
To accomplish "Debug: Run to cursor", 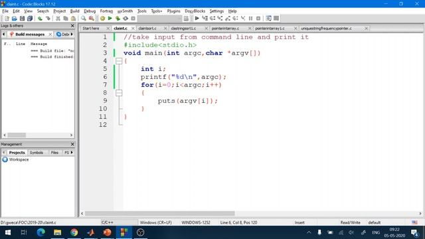I will (x=205, y=19).
